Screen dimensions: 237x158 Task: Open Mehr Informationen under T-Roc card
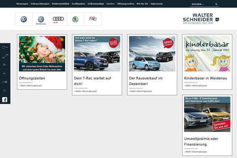[85, 91]
